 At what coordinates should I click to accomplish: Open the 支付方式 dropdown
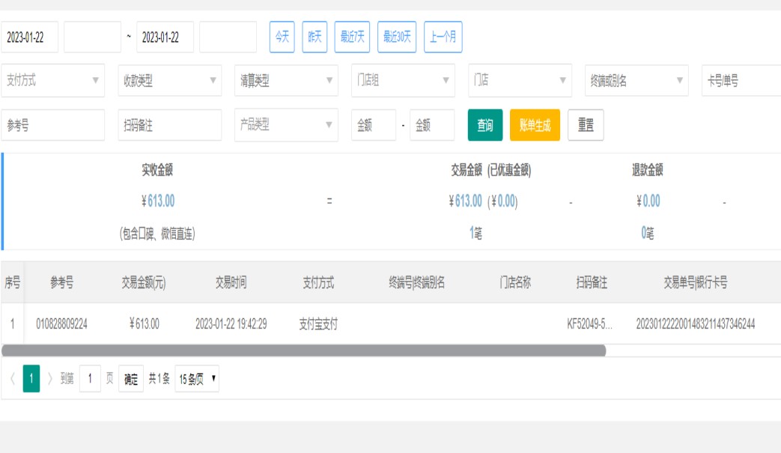pos(53,81)
